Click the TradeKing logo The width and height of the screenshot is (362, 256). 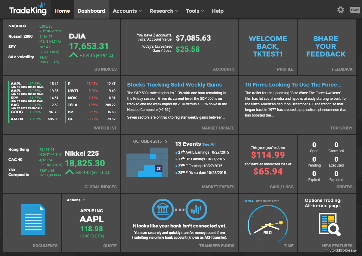[x=28, y=9]
